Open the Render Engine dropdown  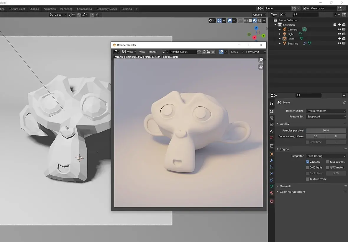(326, 111)
